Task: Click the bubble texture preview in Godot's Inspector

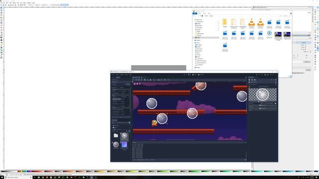Action: [263, 94]
